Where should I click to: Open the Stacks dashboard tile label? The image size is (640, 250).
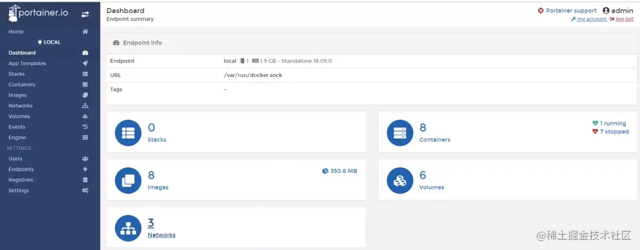[x=156, y=139]
